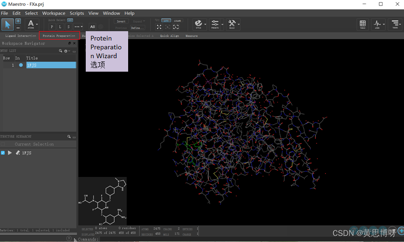The height and width of the screenshot is (242, 404).
Task: Open the Style dropdown arrow
Action: pyautogui.click(x=205, y=25)
